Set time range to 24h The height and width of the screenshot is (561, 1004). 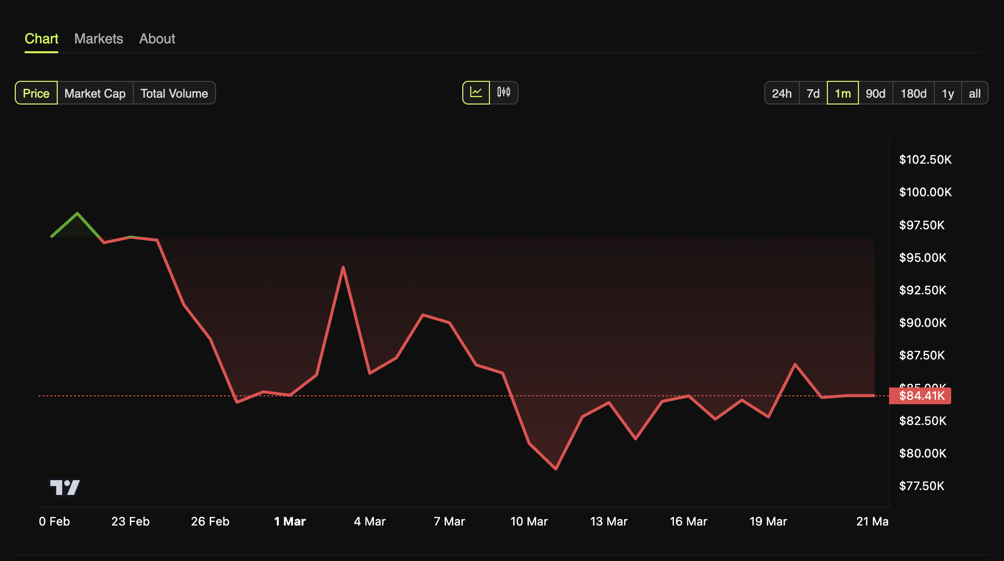[x=781, y=93]
